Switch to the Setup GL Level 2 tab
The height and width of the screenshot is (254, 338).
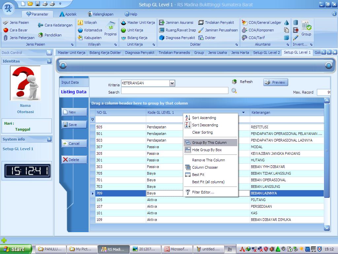pyautogui.click(x=266, y=53)
